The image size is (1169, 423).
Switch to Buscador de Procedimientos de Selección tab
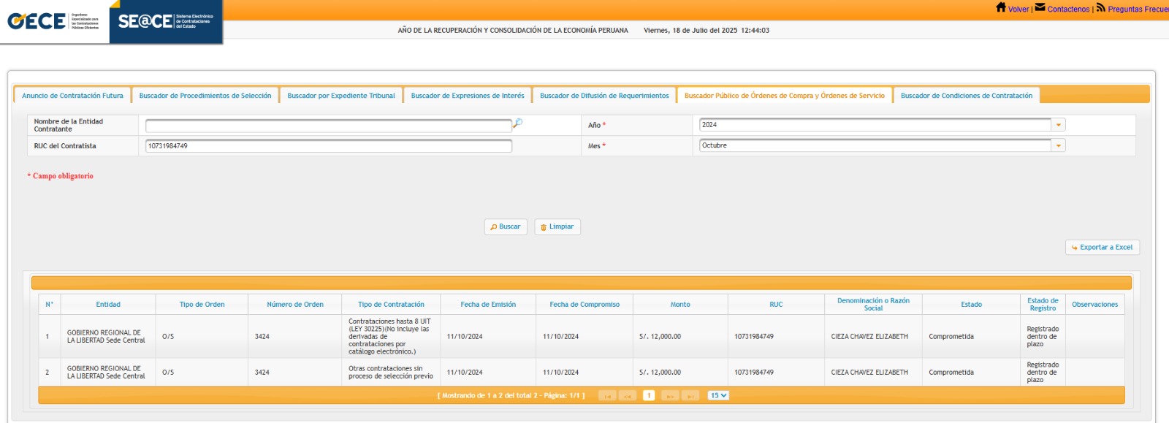(205, 96)
